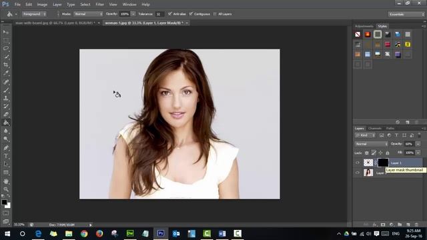Viewport: 427px width, 240px height.
Task: Open the Essentials workspace dropdown
Action: [406, 14]
